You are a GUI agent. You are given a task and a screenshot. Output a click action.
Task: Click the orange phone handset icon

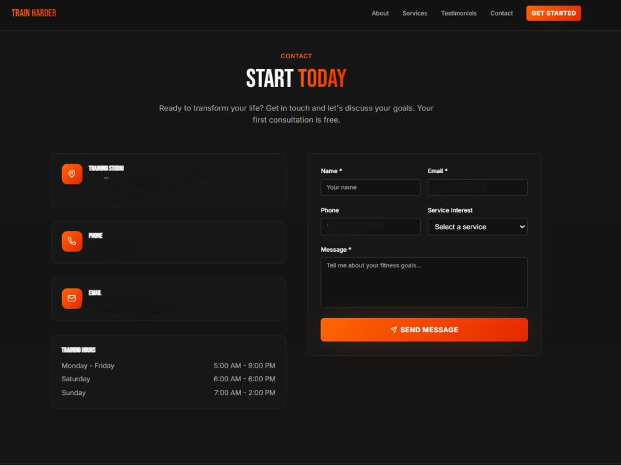click(x=71, y=241)
